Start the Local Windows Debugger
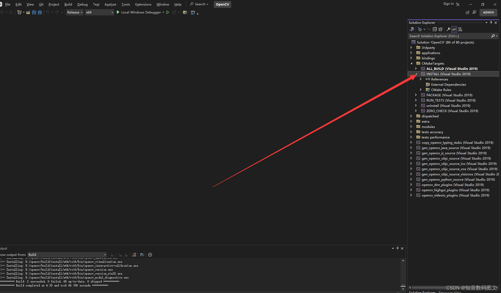 (141, 12)
